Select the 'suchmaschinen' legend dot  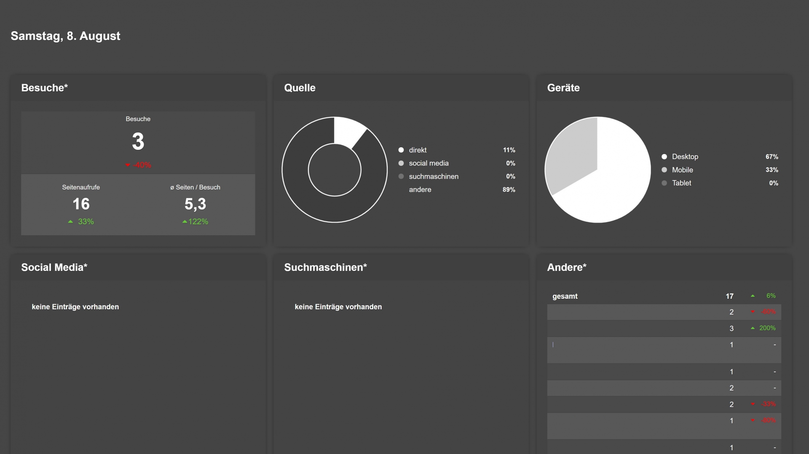point(401,176)
